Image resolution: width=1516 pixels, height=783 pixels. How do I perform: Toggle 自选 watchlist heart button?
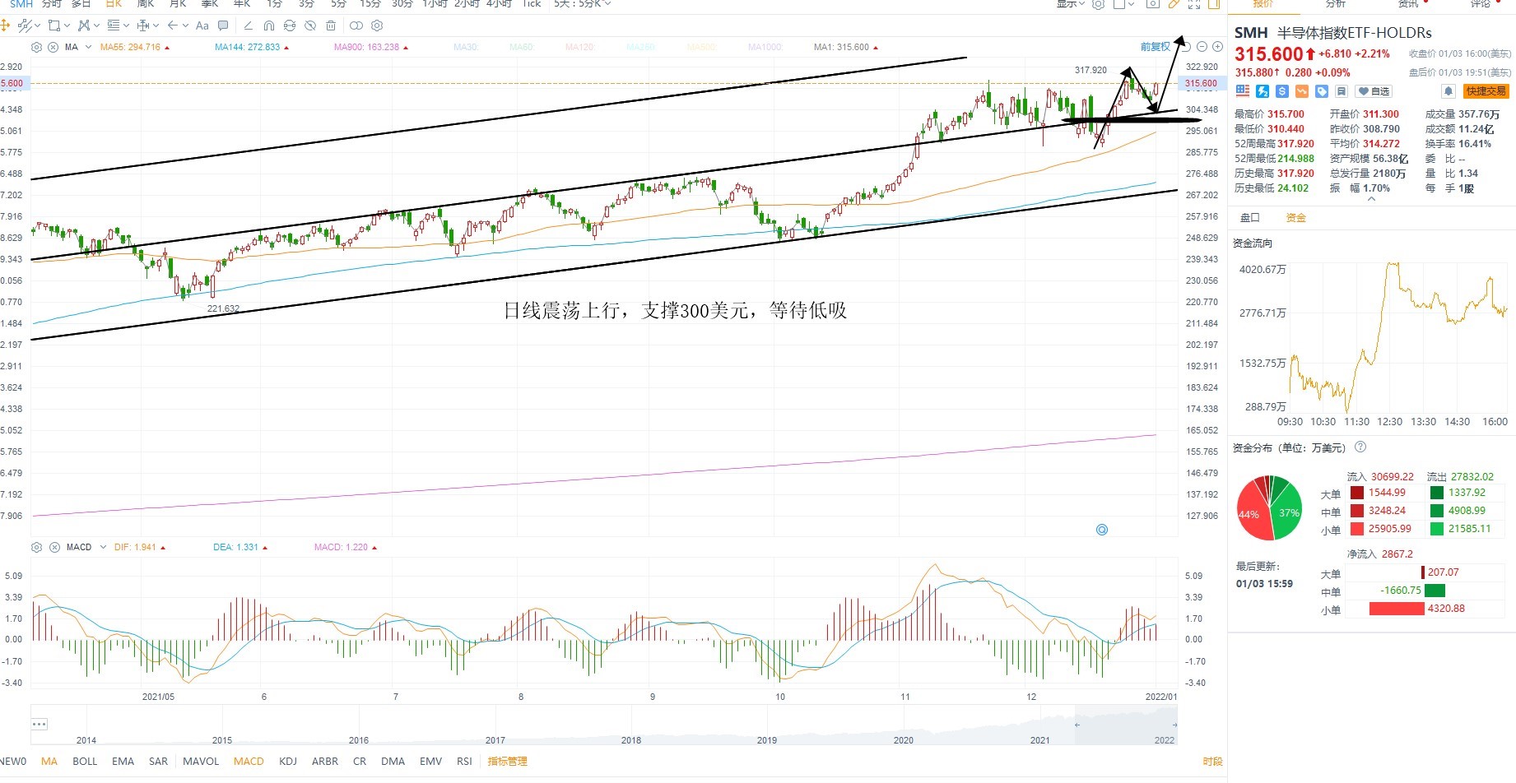click(x=1374, y=91)
